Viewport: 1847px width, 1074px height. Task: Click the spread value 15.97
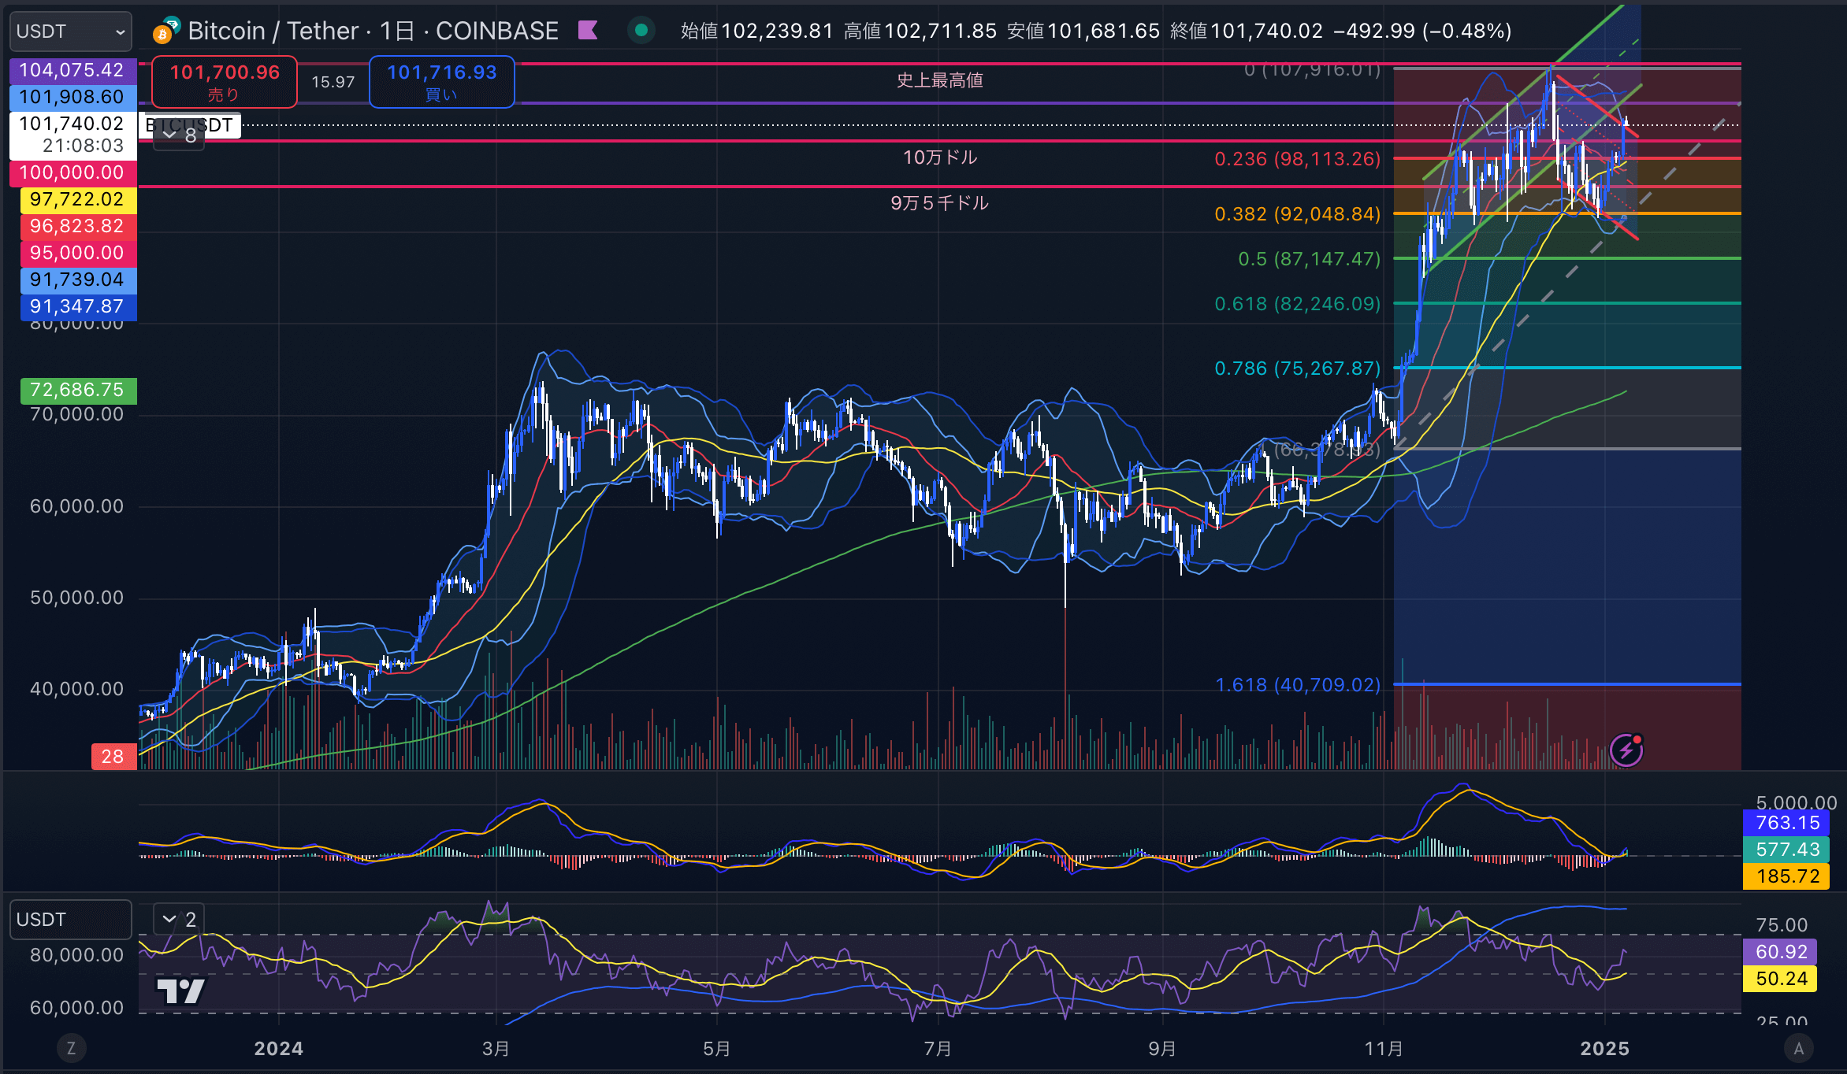(x=333, y=82)
